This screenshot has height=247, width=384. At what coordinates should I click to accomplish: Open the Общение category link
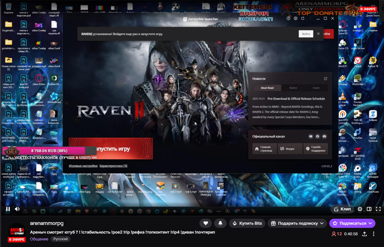pyautogui.click(x=39, y=239)
